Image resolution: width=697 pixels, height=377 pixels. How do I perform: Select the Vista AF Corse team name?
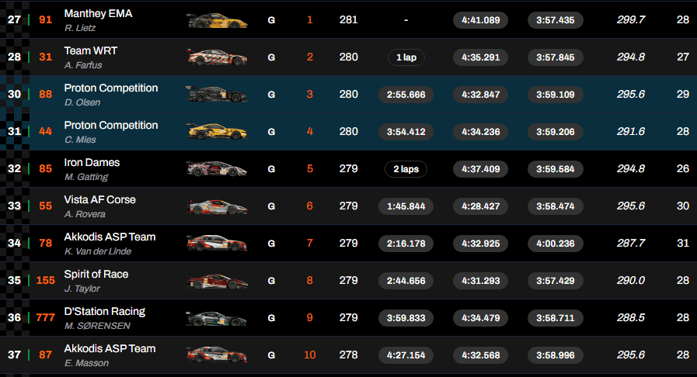(100, 200)
